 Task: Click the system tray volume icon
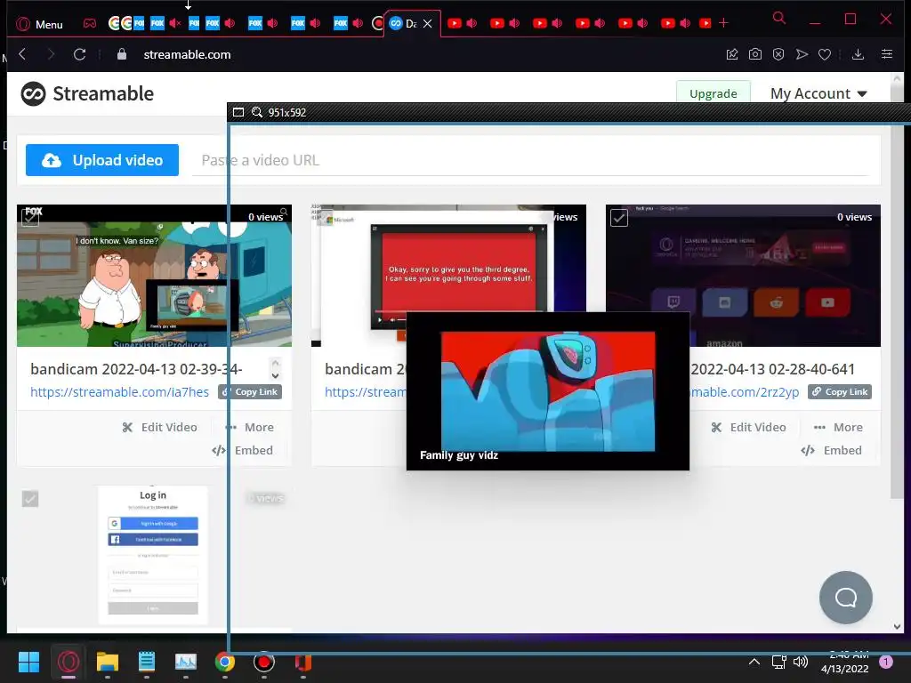tap(801, 662)
